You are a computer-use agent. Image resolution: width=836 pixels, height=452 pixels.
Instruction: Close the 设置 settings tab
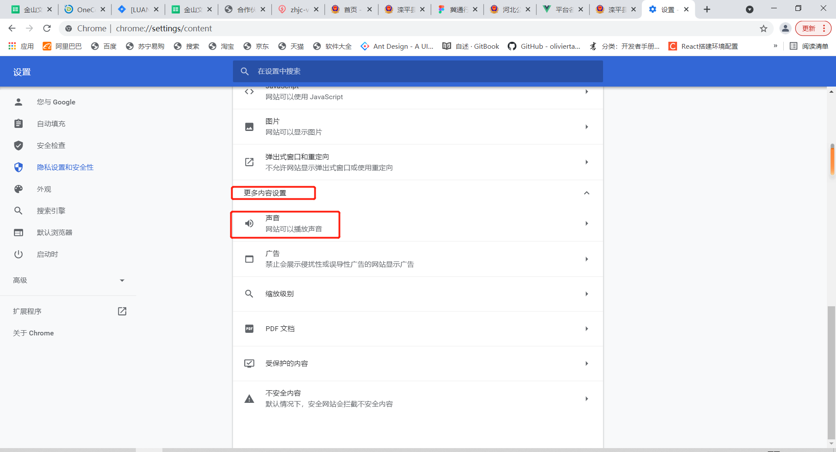click(x=687, y=10)
